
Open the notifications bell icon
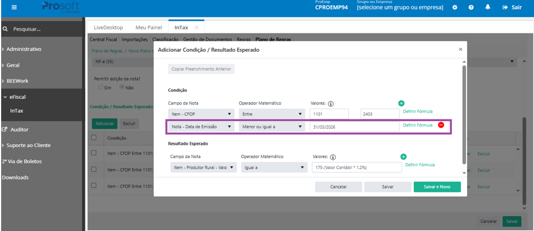pyautogui.click(x=487, y=7)
